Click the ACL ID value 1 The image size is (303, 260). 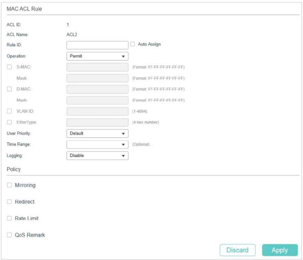(x=68, y=25)
